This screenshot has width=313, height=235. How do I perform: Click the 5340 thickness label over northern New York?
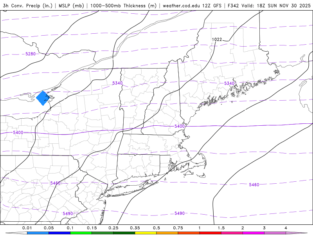tap(117, 83)
